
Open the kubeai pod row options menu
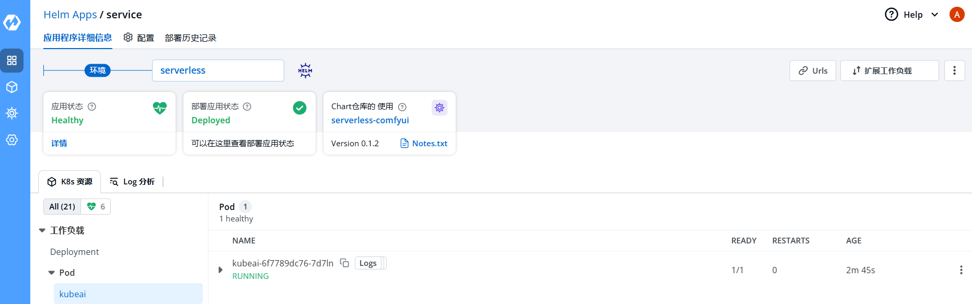[x=961, y=270]
